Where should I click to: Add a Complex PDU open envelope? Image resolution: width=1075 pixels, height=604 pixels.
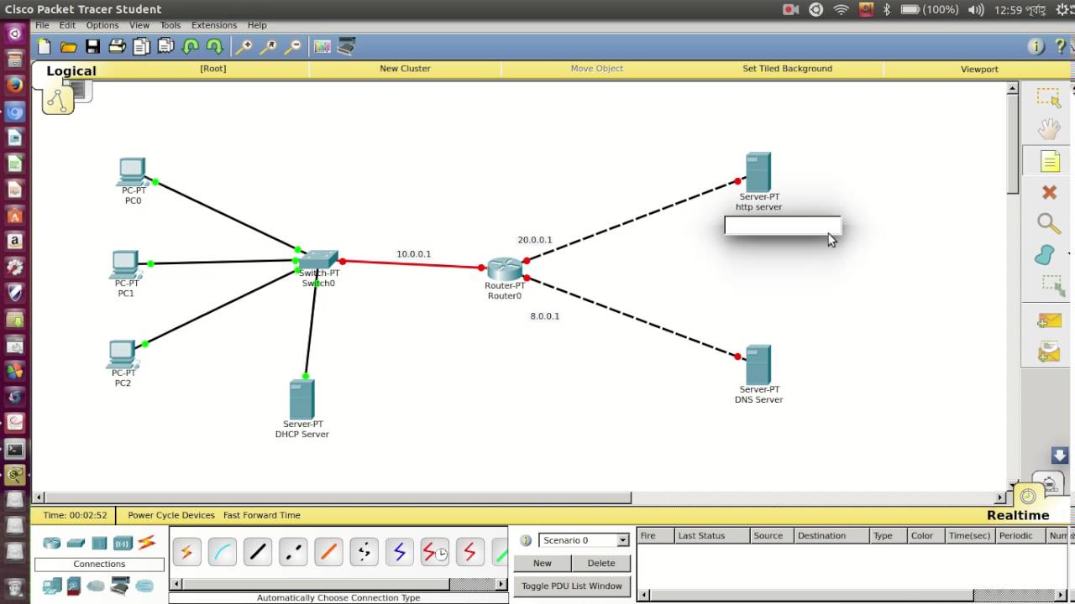pos(1049,351)
